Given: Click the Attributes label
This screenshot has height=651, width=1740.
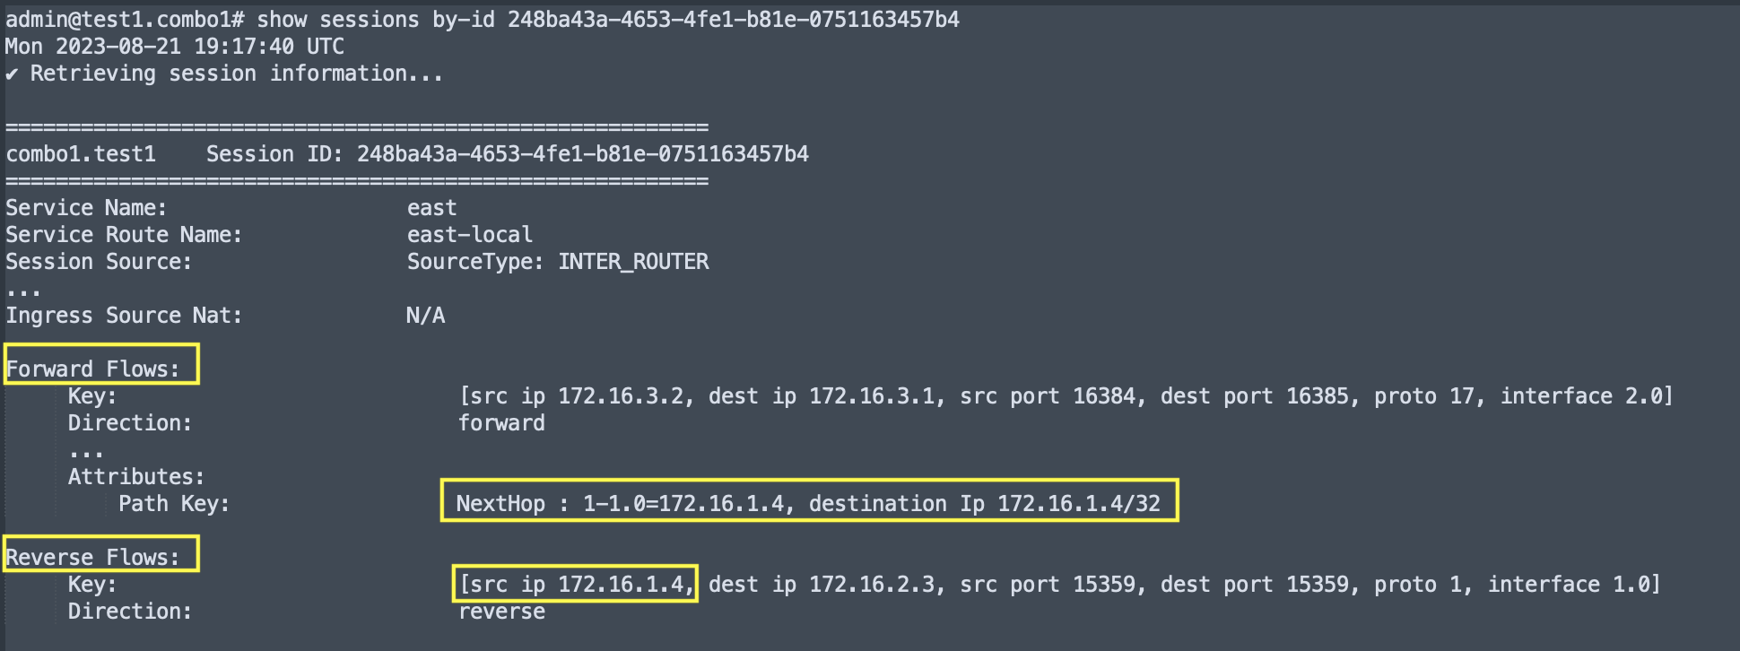Looking at the screenshot, I should pyautogui.click(x=136, y=477).
